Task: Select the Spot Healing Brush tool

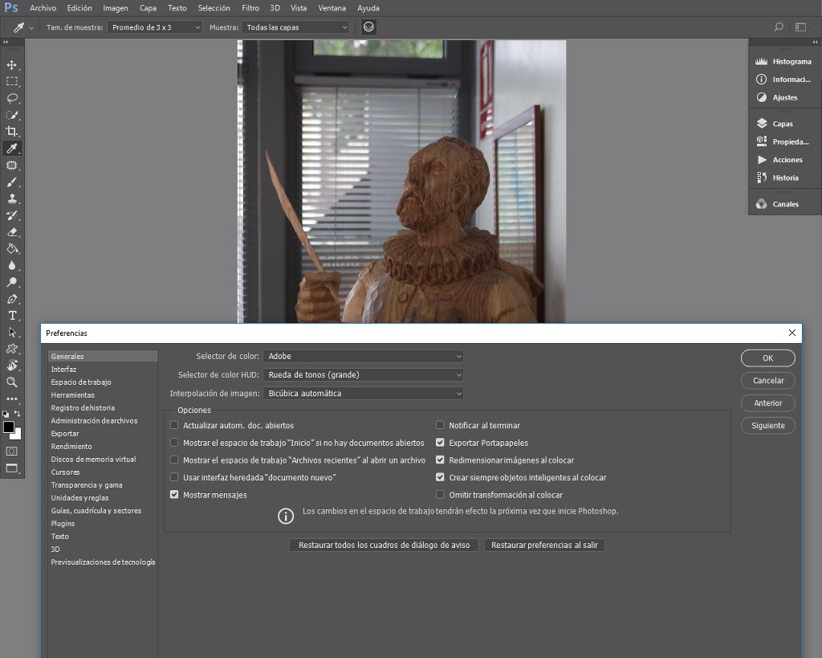Action: (x=11, y=166)
